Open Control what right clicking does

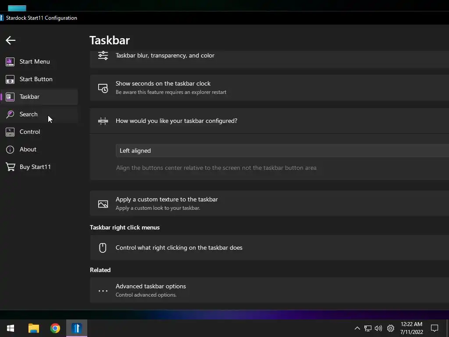[269, 247]
